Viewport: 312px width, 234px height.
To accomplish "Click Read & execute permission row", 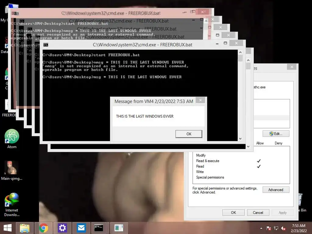I will click(x=241, y=161).
